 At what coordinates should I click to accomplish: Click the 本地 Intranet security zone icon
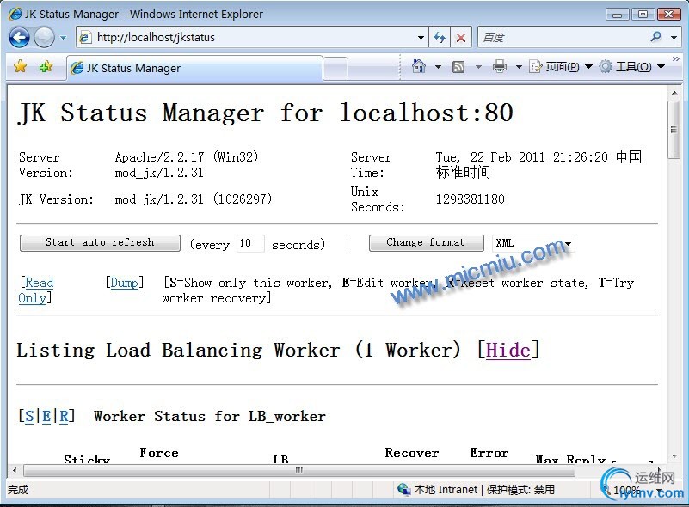pyautogui.click(x=403, y=489)
